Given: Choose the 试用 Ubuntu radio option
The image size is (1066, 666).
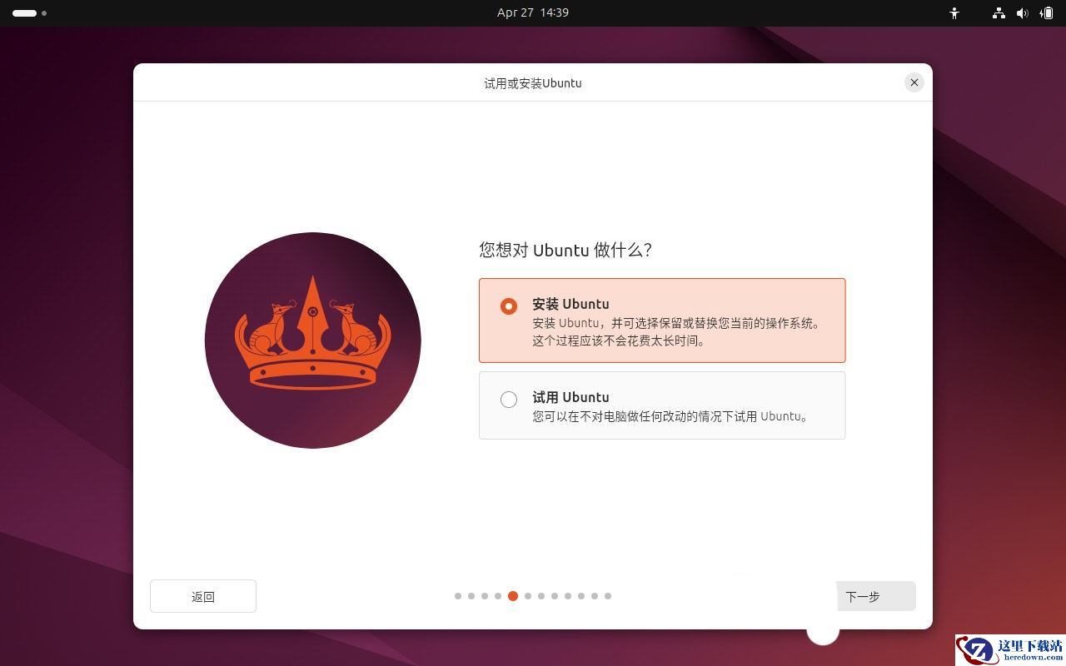Looking at the screenshot, I should coord(509,400).
